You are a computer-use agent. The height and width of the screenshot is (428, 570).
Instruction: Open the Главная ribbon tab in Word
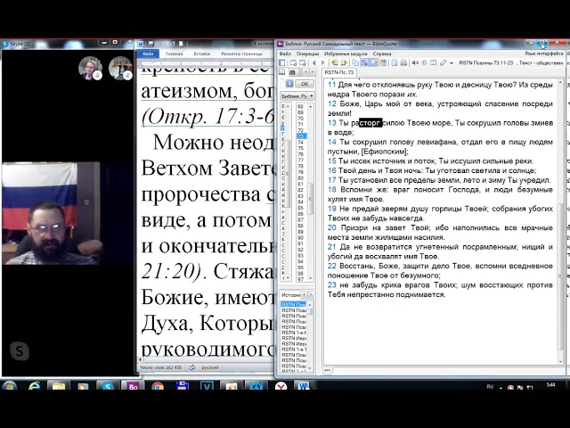coord(175,53)
